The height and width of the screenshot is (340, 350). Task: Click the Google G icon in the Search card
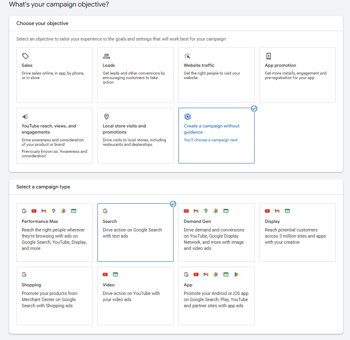click(x=105, y=211)
